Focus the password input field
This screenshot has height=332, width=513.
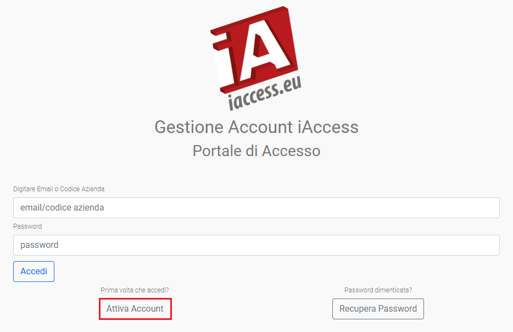(x=256, y=245)
